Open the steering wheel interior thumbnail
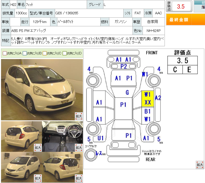 tap(62, 136)
